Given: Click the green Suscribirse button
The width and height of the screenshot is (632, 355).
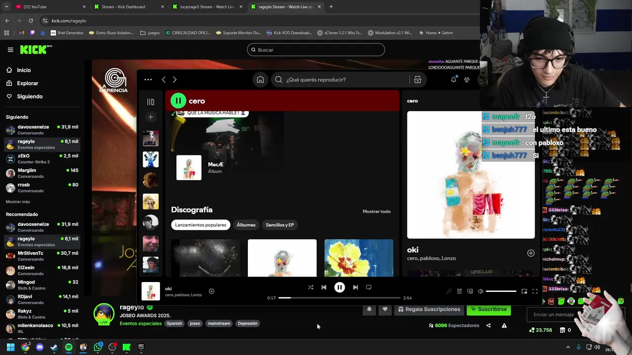Looking at the screenshot, I should 489,309.
